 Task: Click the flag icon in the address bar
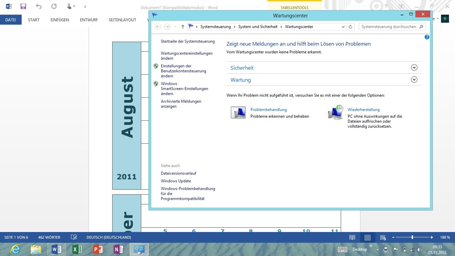click(191, 27)
